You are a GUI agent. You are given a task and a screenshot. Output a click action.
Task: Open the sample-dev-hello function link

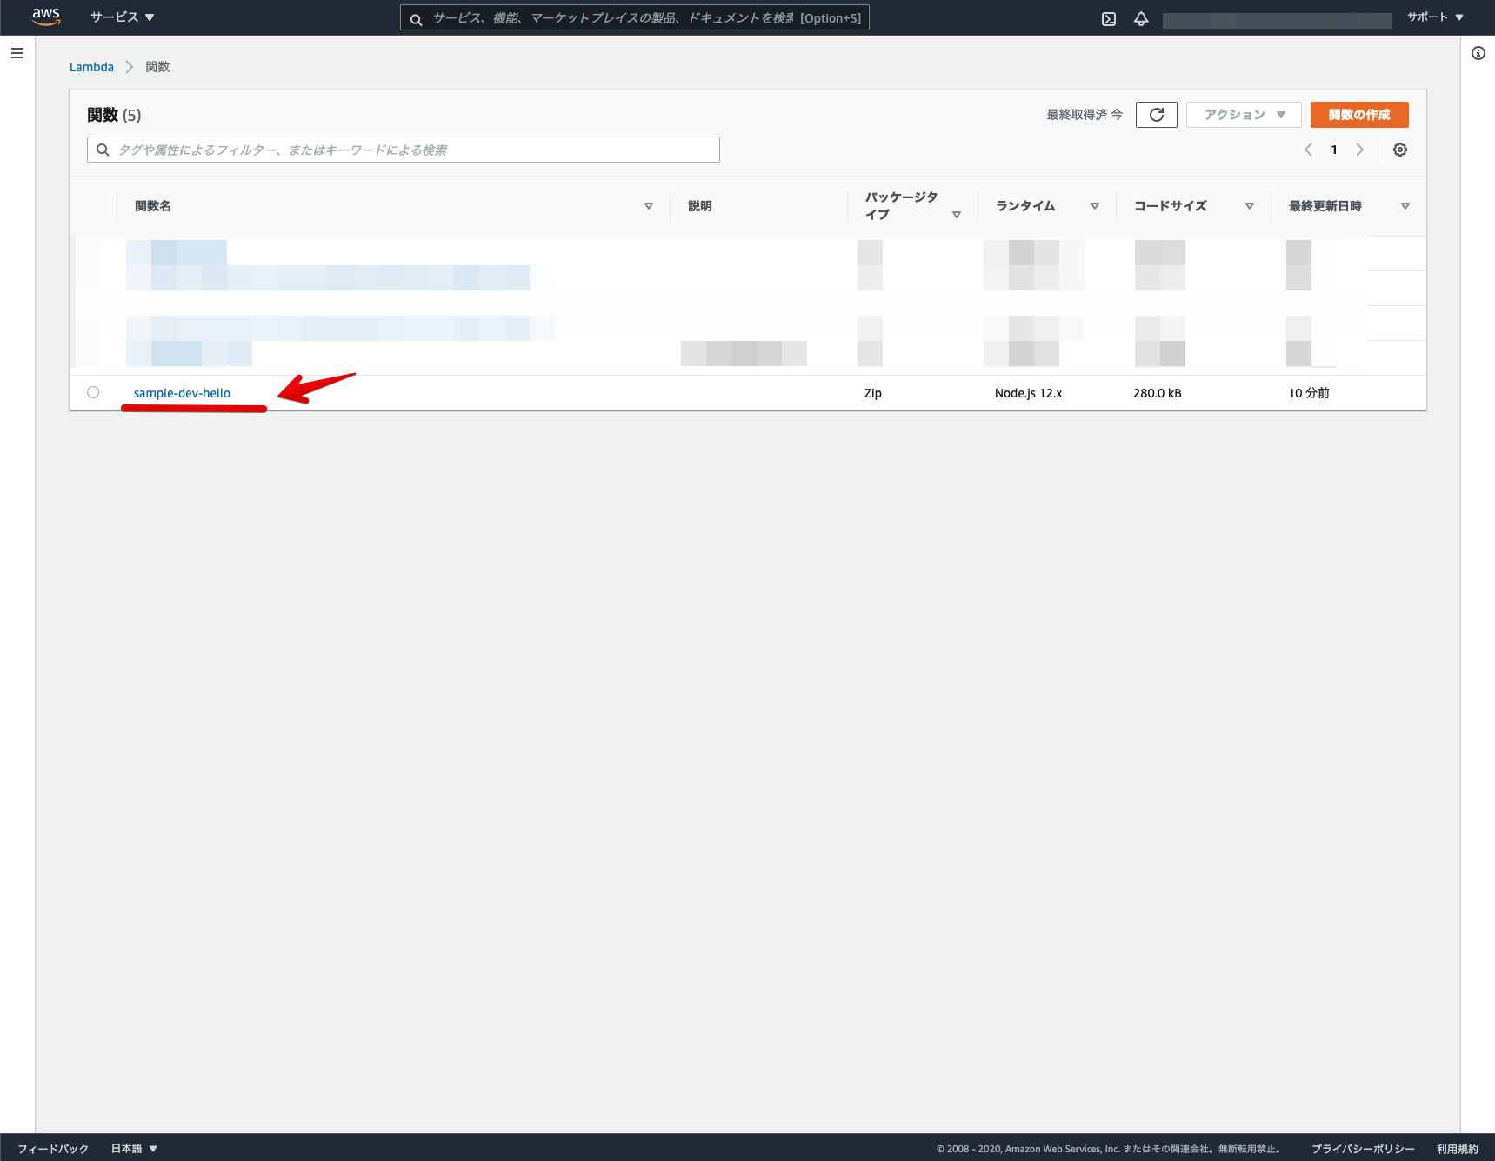pos(182,393)
